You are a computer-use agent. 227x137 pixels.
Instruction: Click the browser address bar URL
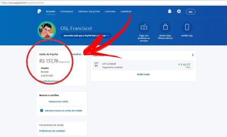tap(23, 3)
